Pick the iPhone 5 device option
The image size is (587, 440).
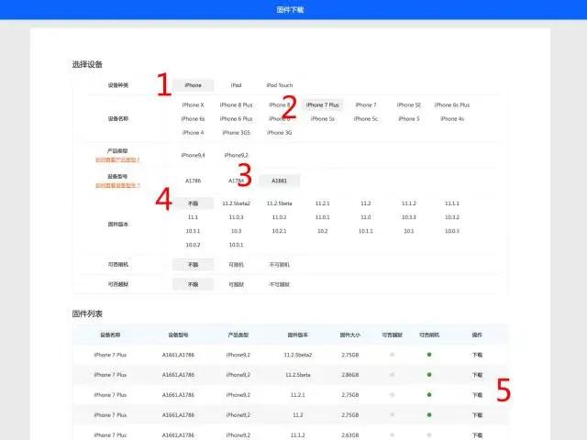[409, 119]
